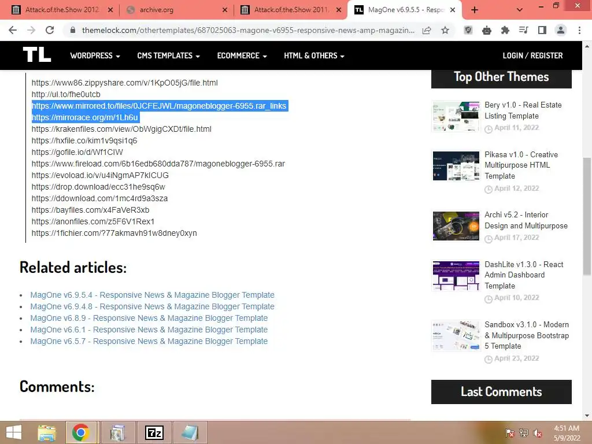The height and width of the screenshot is (444, 592).
Task: Click the 1fichier.com link text
Action: pyautogui.click(x=114, y=233)
